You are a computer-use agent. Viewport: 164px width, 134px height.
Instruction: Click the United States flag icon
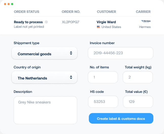(x=98, y=27)
